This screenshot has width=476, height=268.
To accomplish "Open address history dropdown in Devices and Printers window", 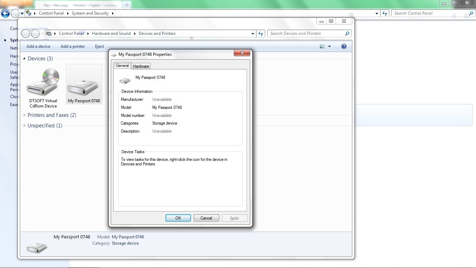I will [253, 34].
